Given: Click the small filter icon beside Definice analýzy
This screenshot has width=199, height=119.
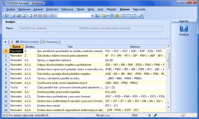Looking at the screenshot, I should [x=12, y=42].
